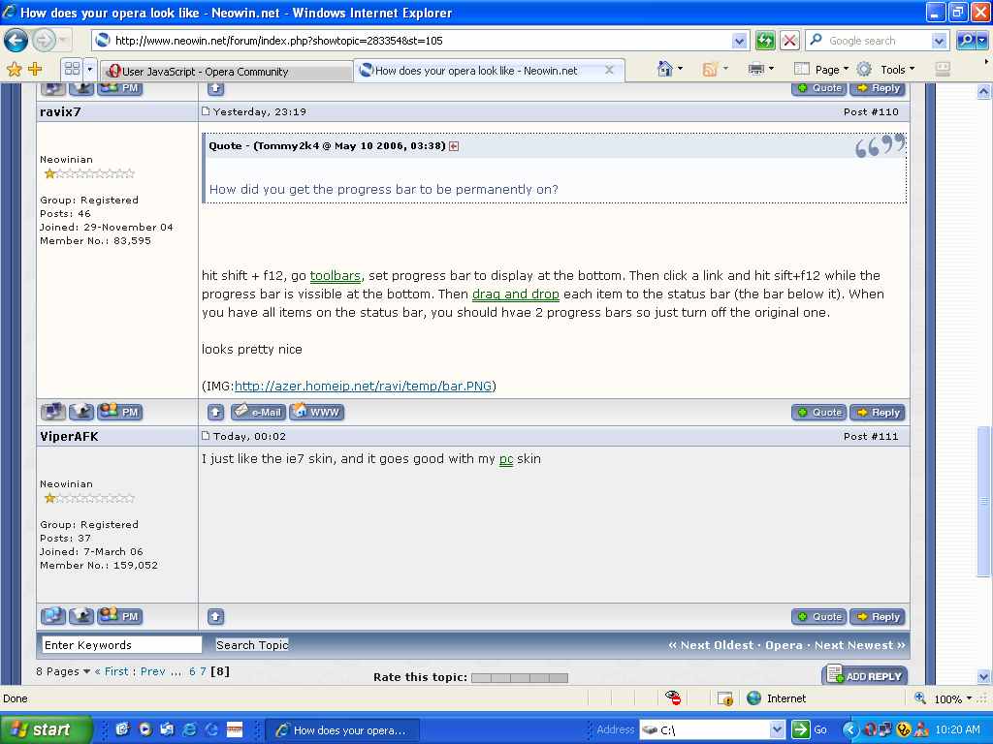Launch Windows Media Player quick launch icon

tap(145, 729)
